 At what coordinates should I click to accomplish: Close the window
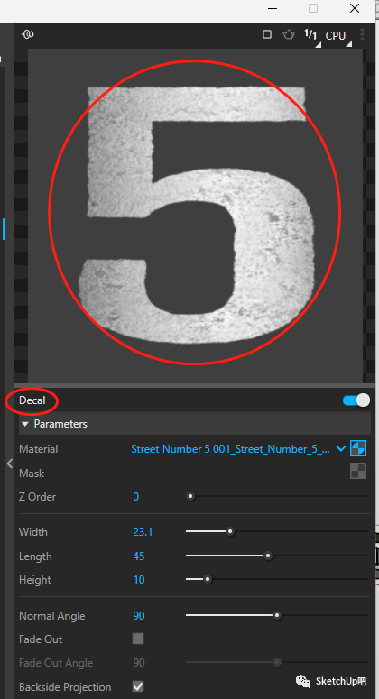pyautogui.click(x=355, y=8)
